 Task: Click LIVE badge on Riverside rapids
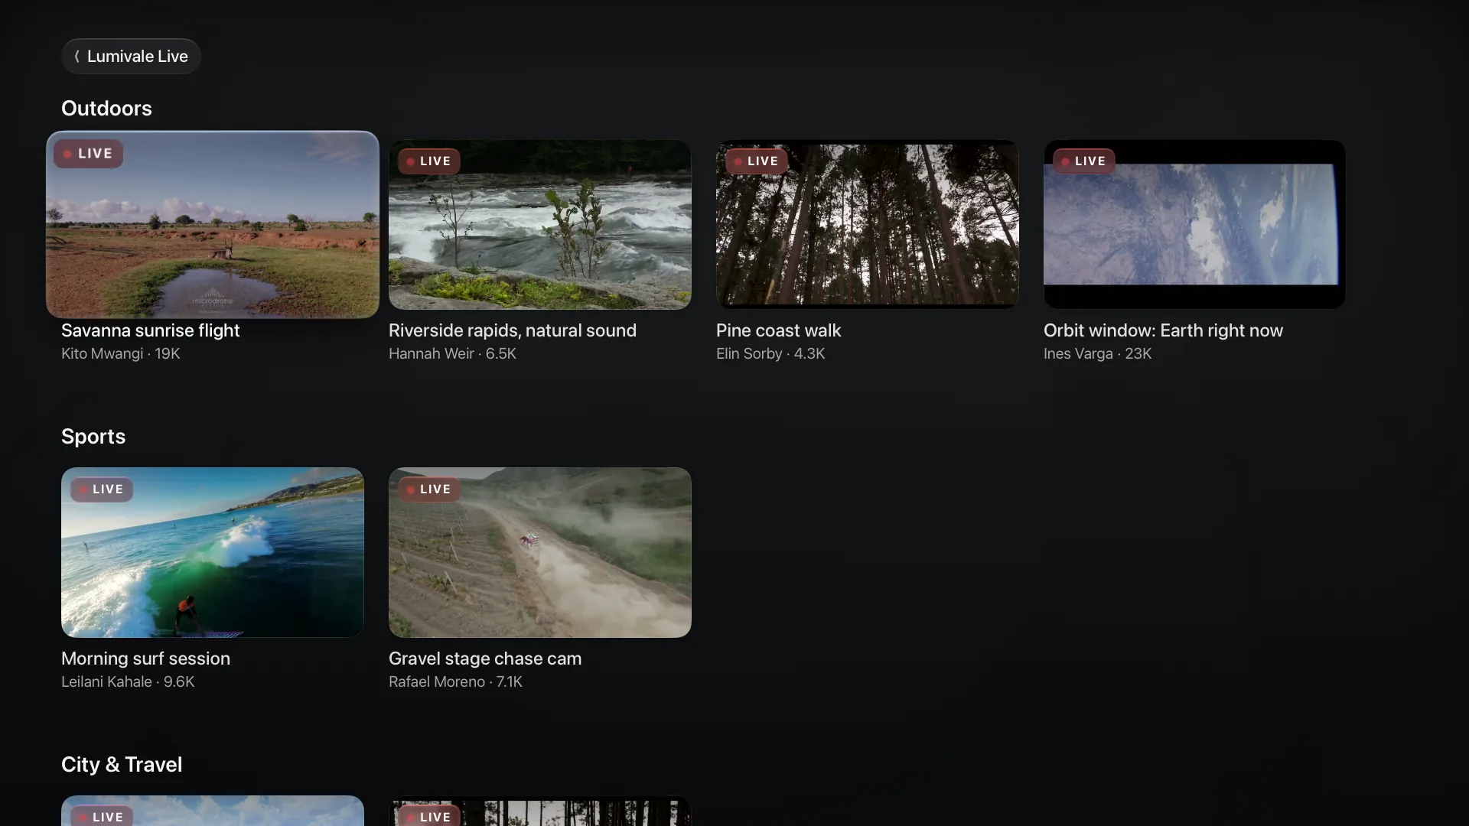point(428,161)
